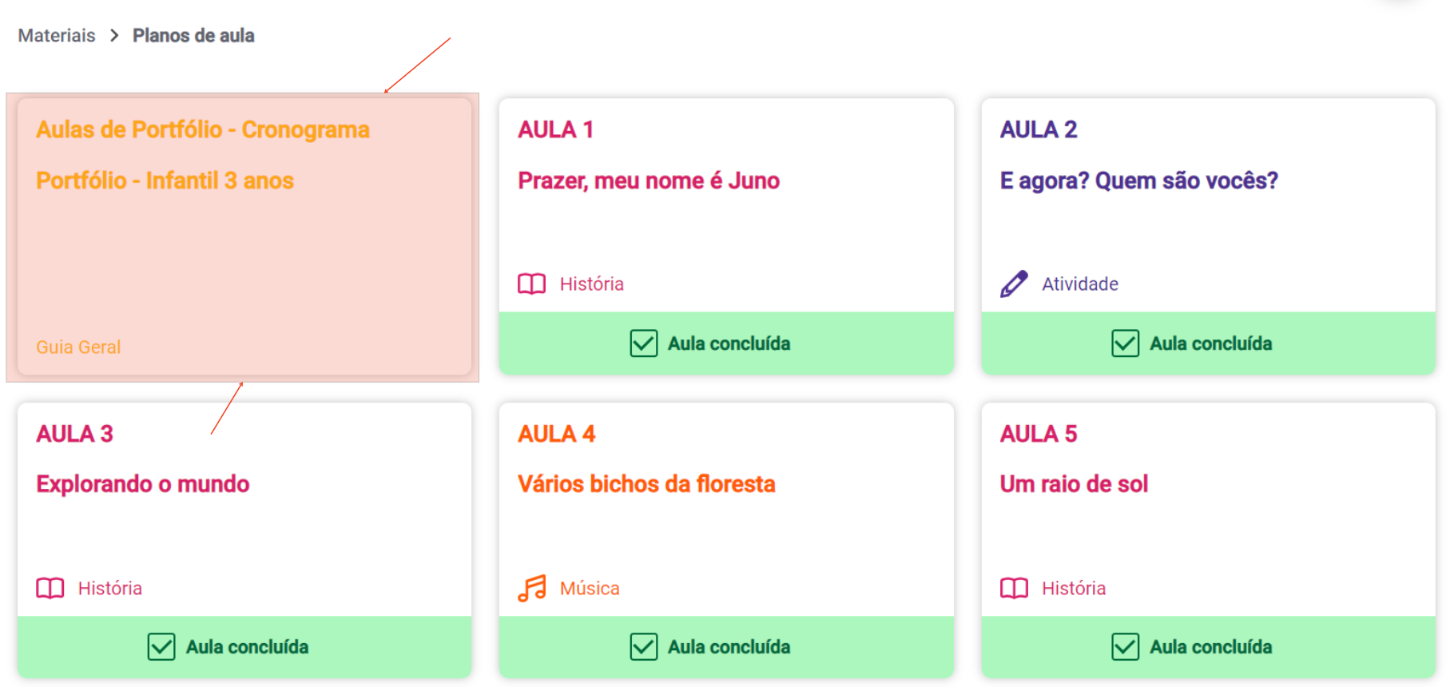Uncheck the AULA 5 concluída checkbox
The height and width of the screenshot is (687, 1450).
pyautogui.click(x=1125, y=647)
